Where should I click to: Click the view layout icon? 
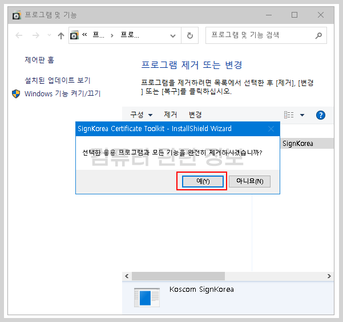tap(289, 115)
